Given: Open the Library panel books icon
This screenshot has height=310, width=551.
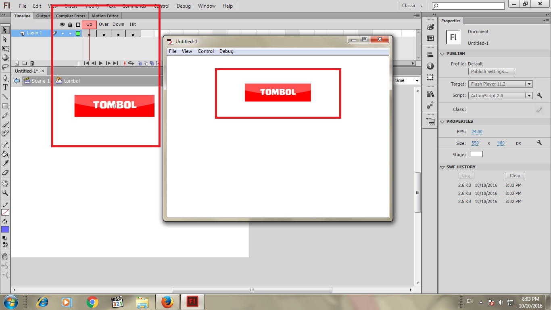Looking at the screenshot, I should click(430, 94).
